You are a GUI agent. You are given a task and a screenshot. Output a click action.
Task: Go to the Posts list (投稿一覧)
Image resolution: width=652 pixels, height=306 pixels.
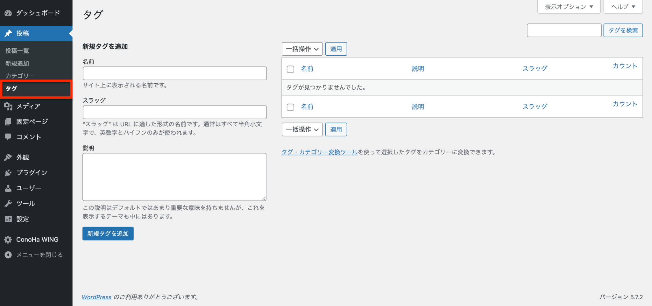17,51
